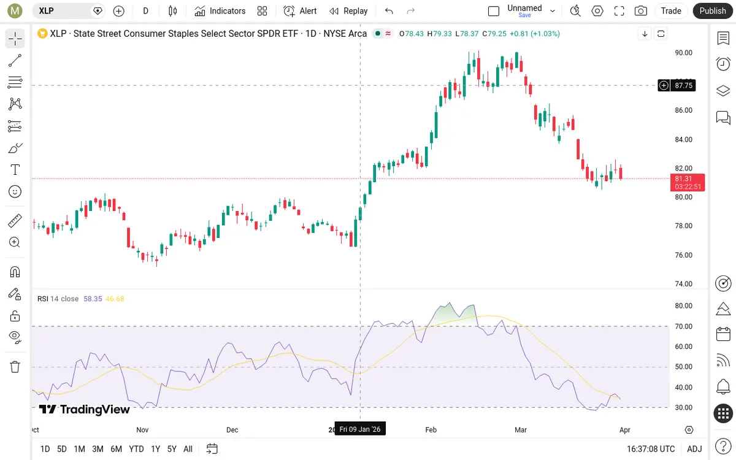The image size is (736, 460).
Task: Add order at 87.75 price plus
Action: (664, 85)
